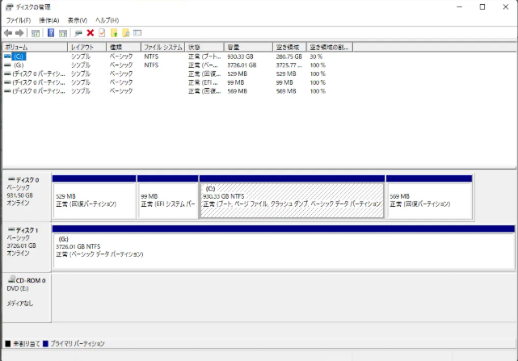
Task: Sort by the 容量 column header
Action: click(x=248, y=47)
